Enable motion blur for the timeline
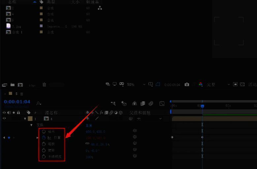 pos(151,103)
